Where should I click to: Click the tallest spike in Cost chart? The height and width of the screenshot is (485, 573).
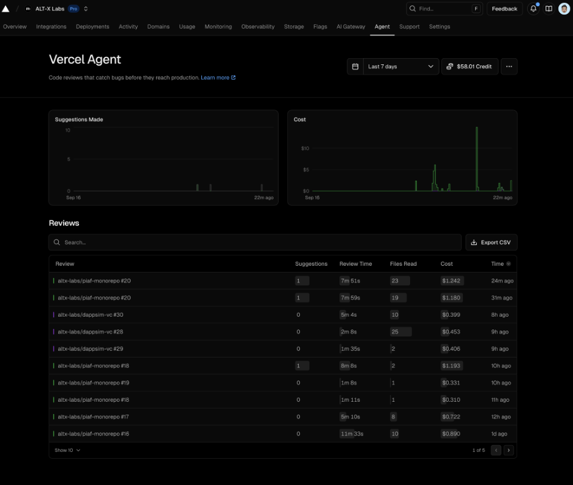(477, 159)
